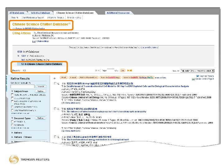Click the E-mail button
Viewport: 224px width, 168px height.
[73, 77]
